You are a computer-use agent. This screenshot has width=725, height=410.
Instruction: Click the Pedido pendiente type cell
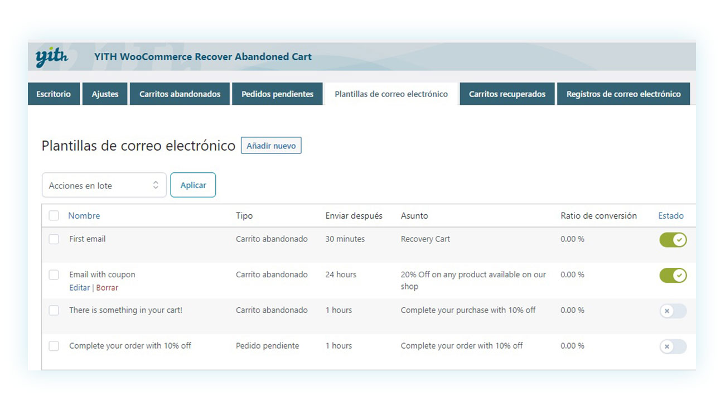(267, 346)
